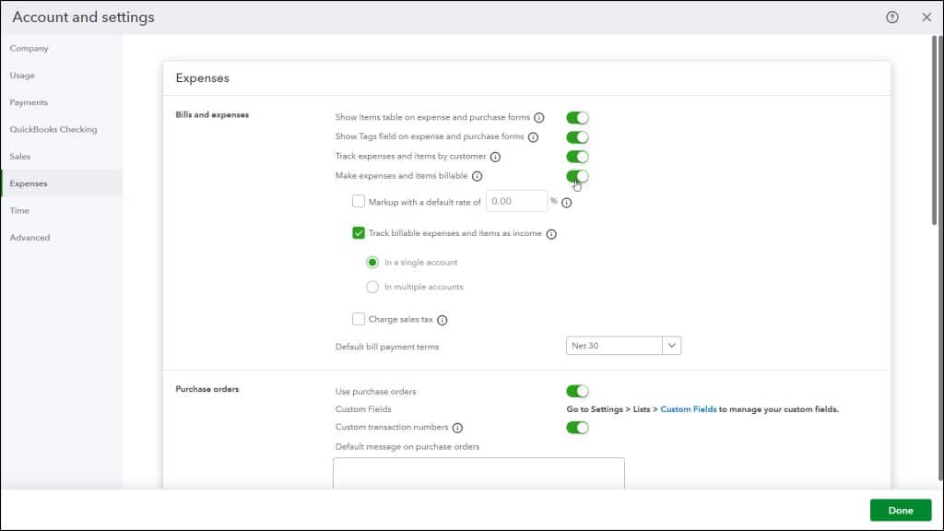
Task: Click the Done button
Action: [x=899, y=510]
